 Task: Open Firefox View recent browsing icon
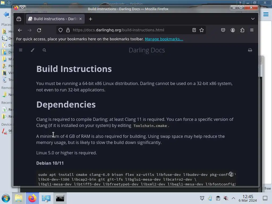(19, 19)
